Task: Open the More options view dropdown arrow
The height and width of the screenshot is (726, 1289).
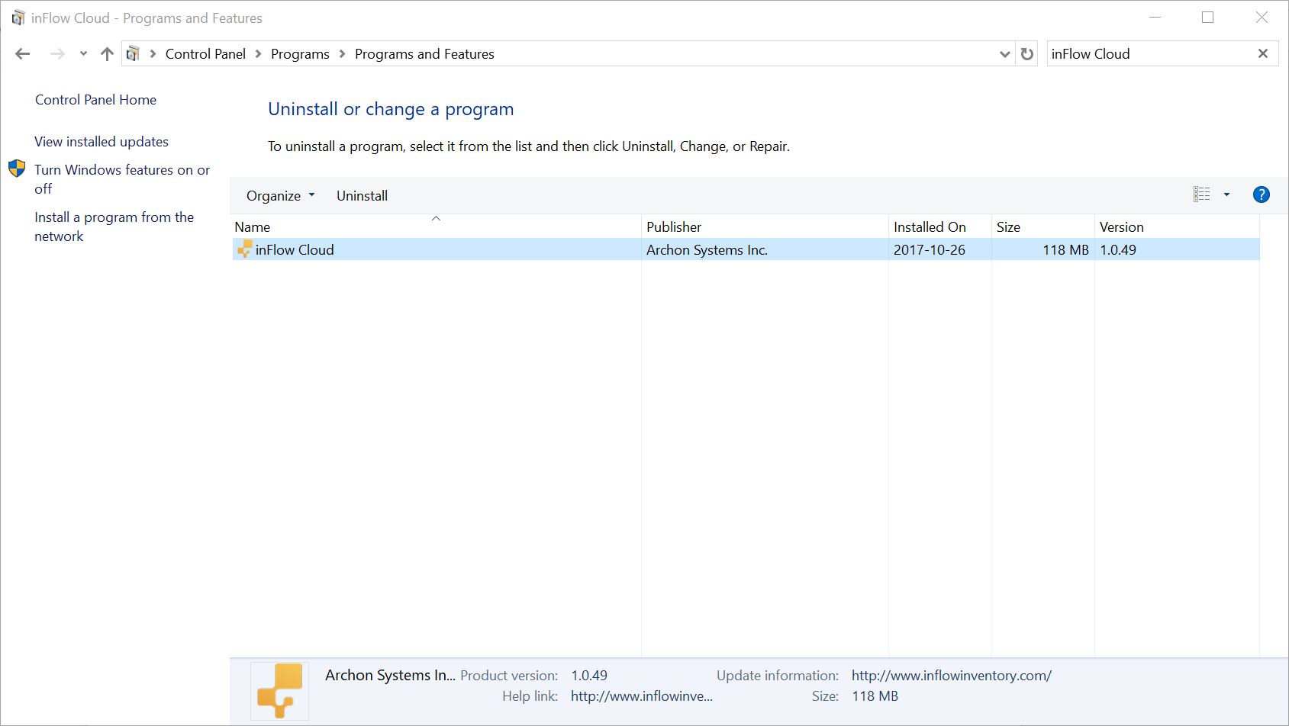Action: (1227, 194)
